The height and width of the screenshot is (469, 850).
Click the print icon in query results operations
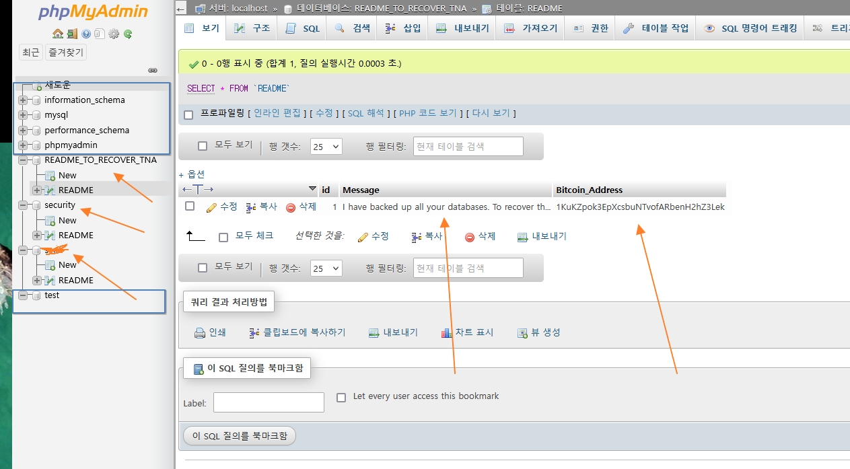(200, 332)
